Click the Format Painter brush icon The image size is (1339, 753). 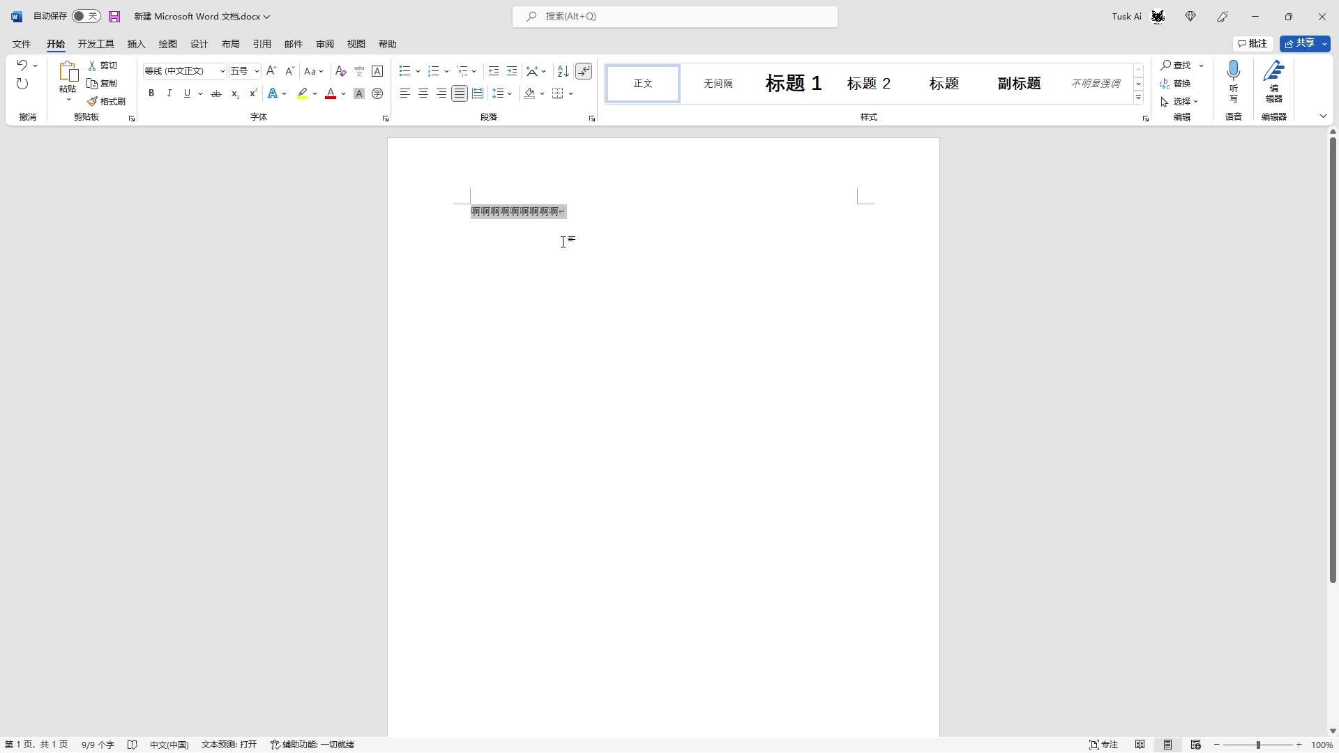coord(93,102)
